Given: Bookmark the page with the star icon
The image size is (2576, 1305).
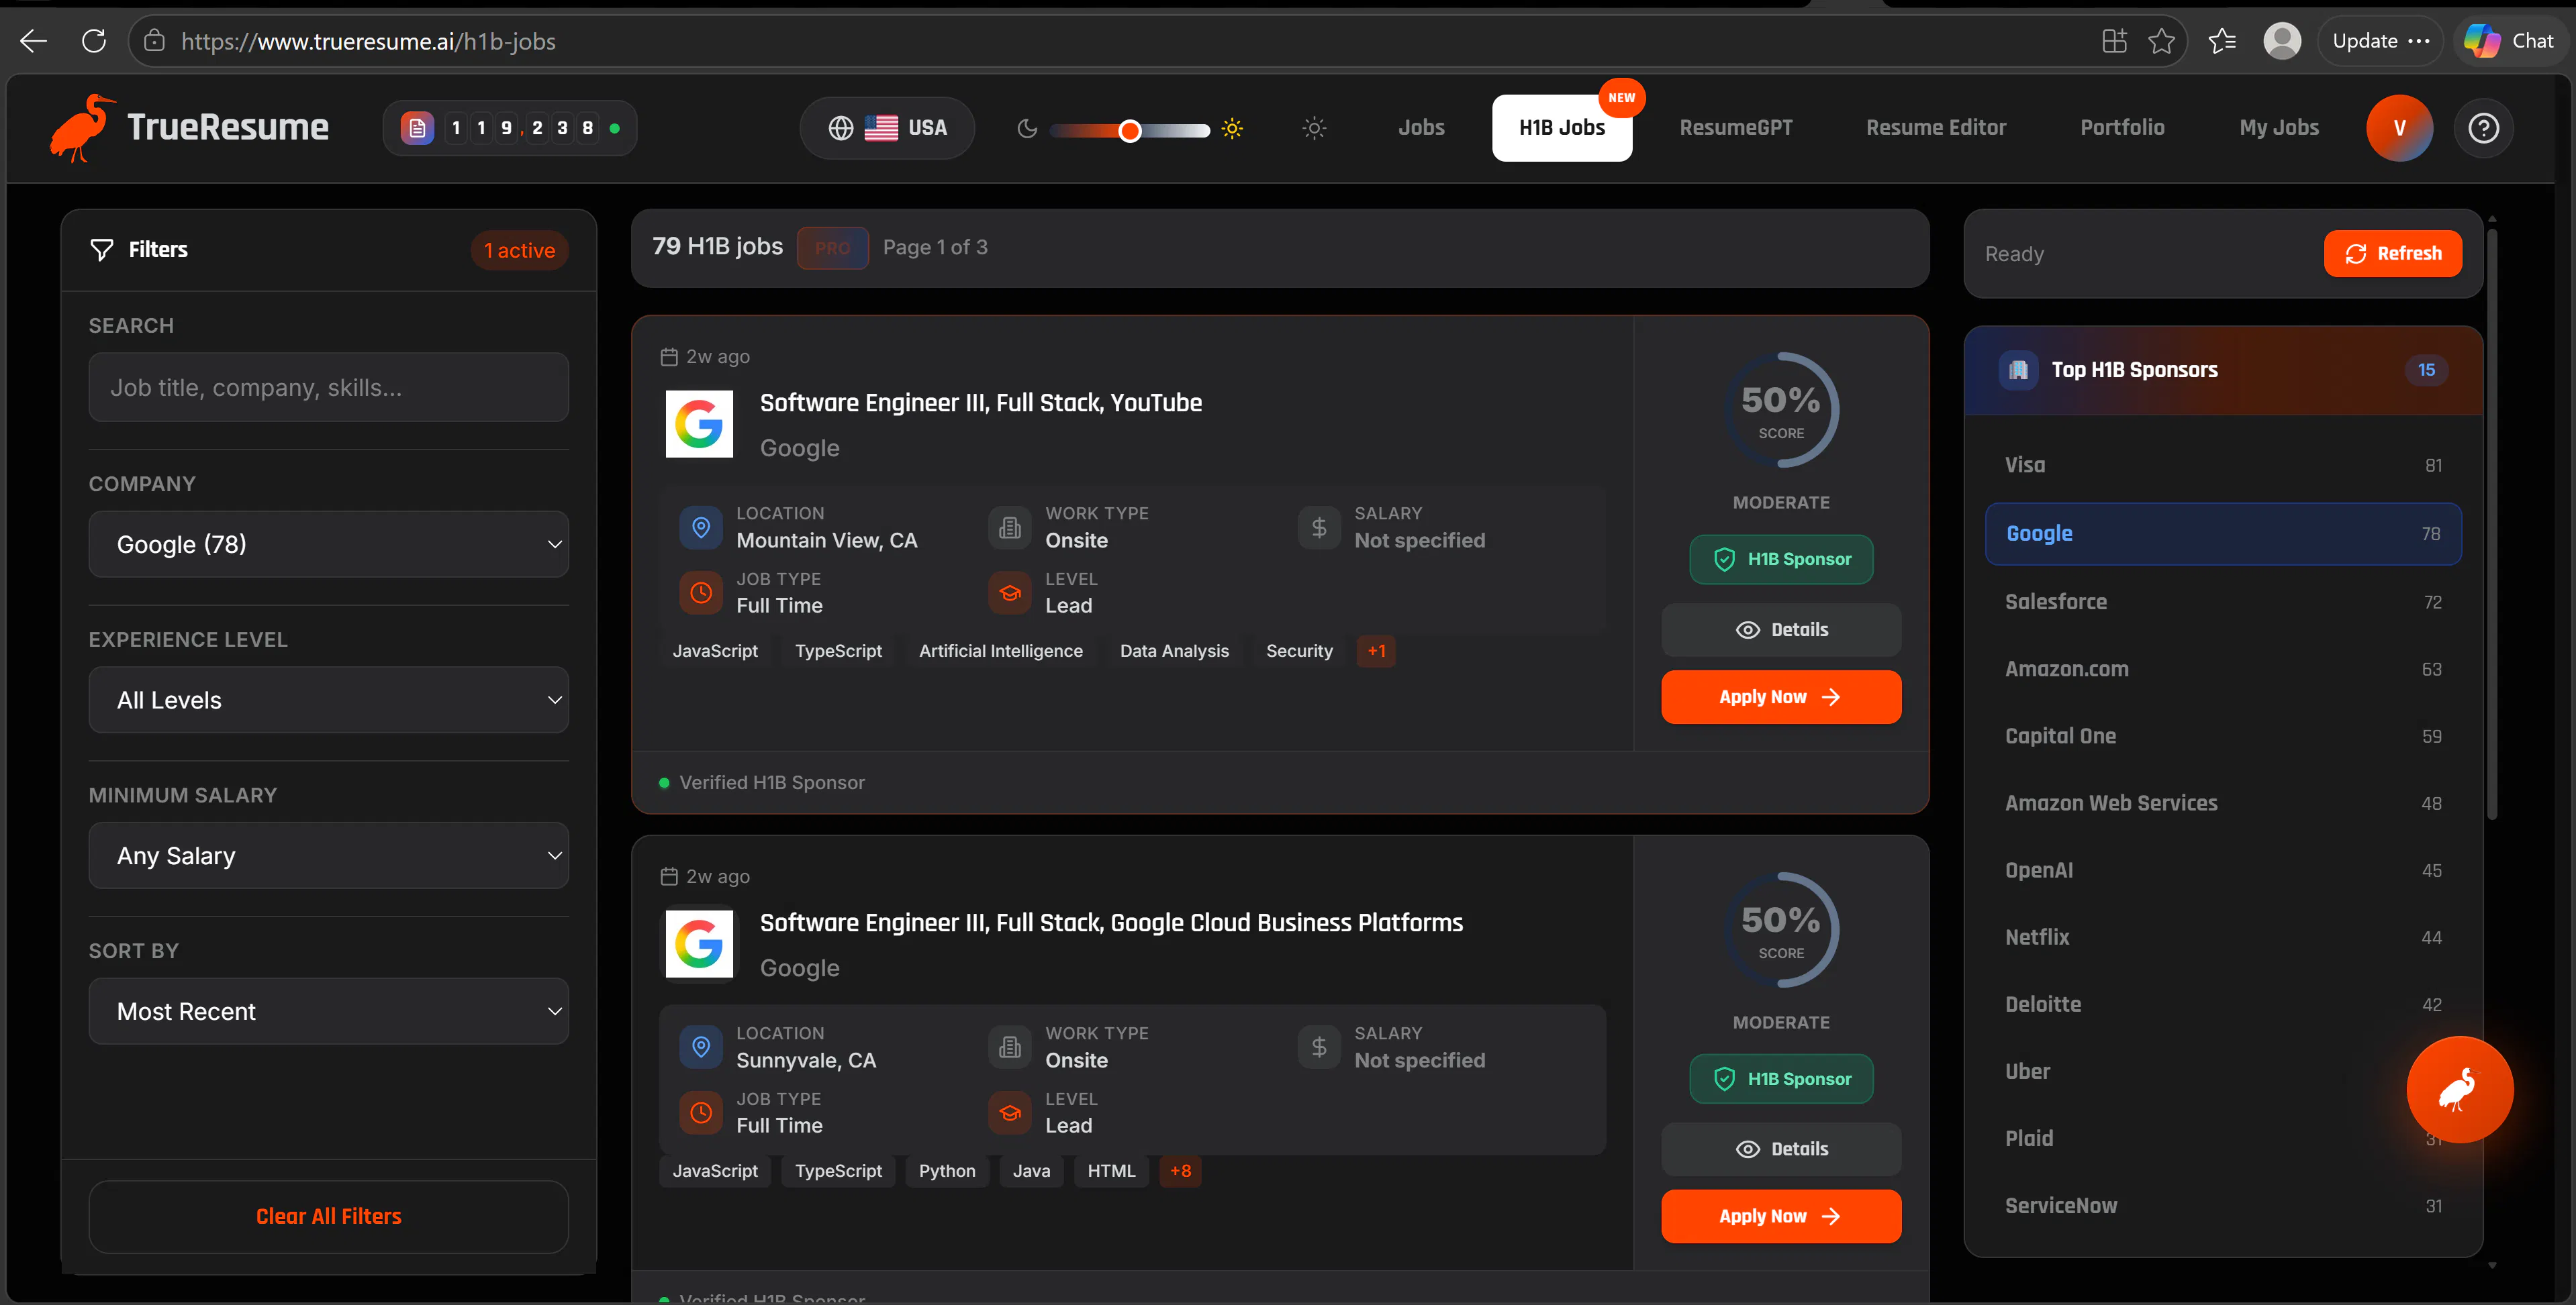Looking at the screenshot, I should [x=2161, y=41].
